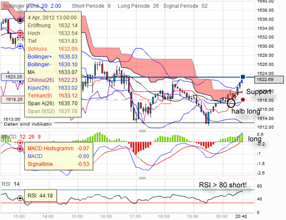Click the 'RSI > 80 short!' annotation
Image resolution: width=286 pixels, height=220 pixels.
(x=223, y=185)
